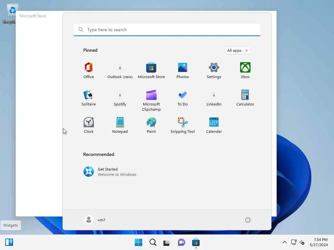Image resolution: width=334 pixels, height=250 pixels.
Task: Click the Windows Start button on taskbar
Action: [138, 242]
